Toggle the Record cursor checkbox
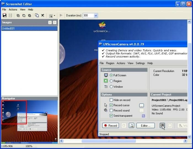Image resolution: width=193 pixels, height=149 pixels. click(x=111, y=105)
